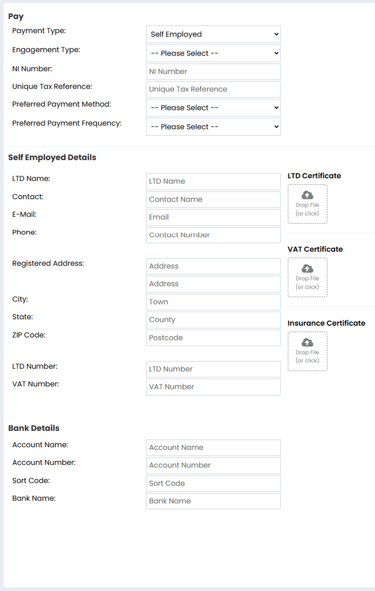Open the Preferred Payment Frequency dropdown
The width and height of the screenshot is (375, 591).
213,126
